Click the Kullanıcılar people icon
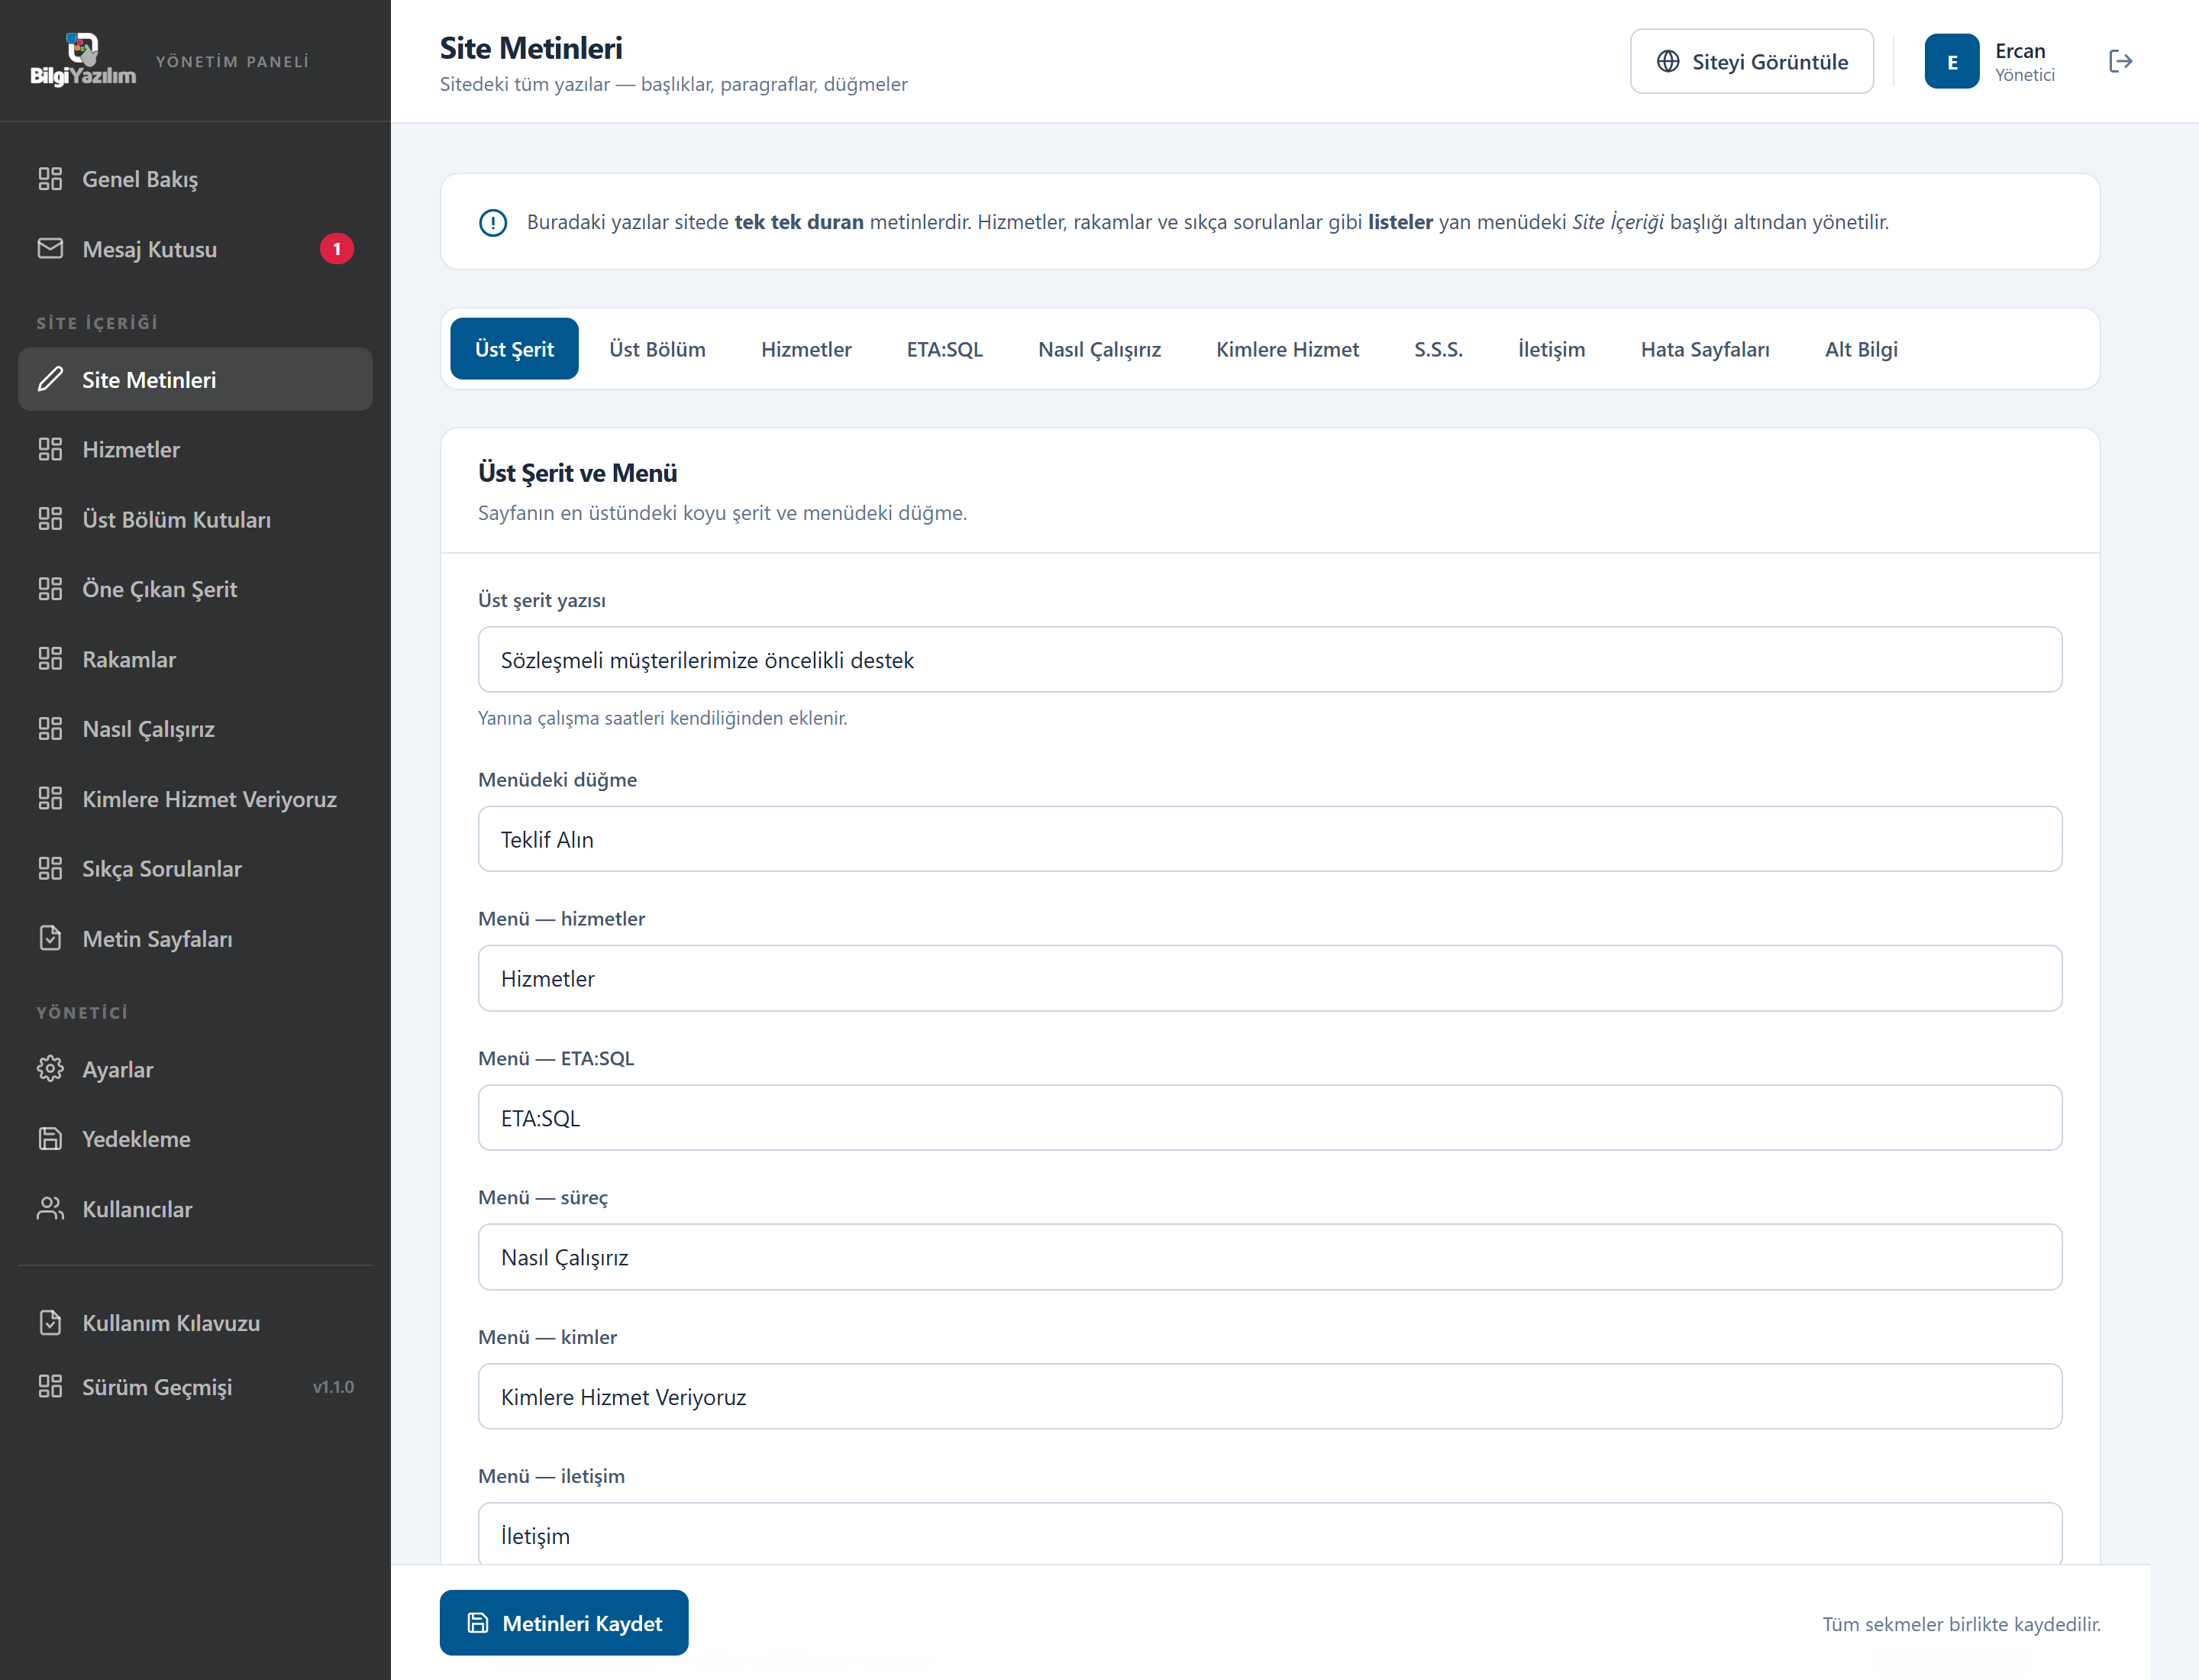The height and width of the screenshot is (1680, 2199). click(x=50, y=1209)
